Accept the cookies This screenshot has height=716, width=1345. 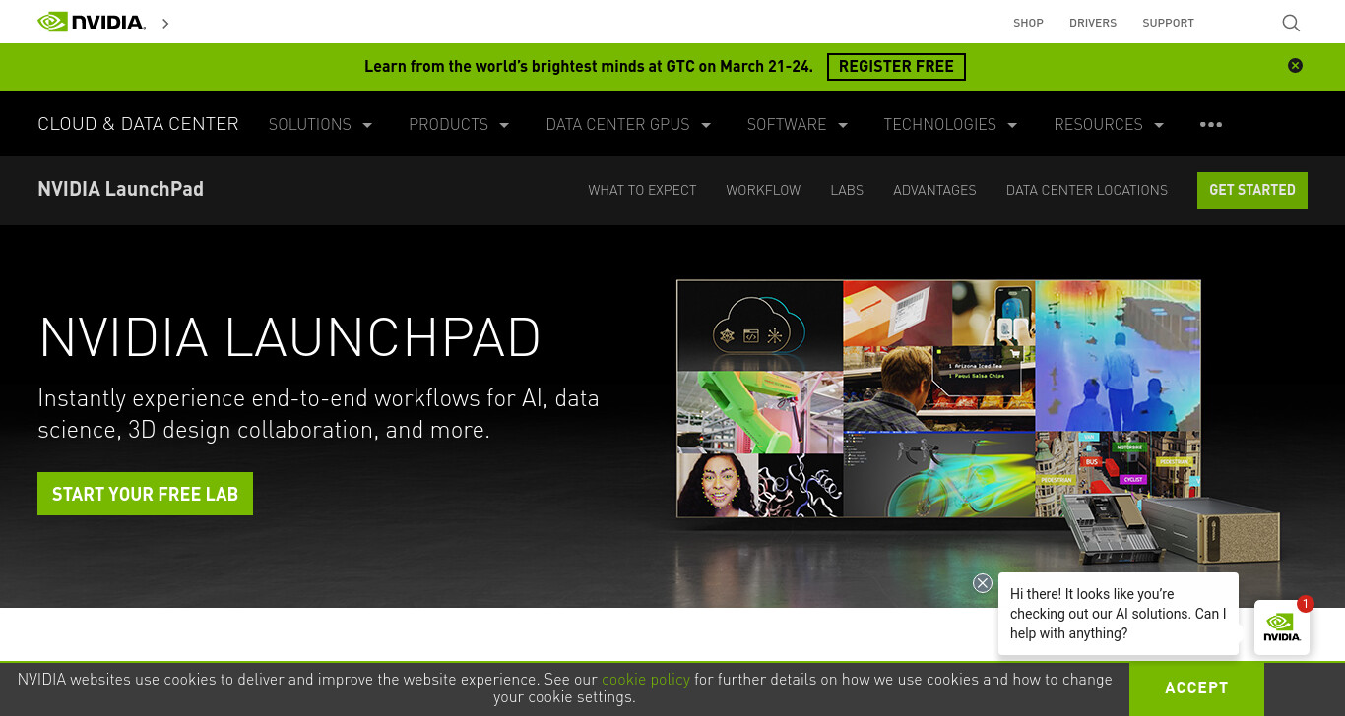click(x=1196, y=688)
